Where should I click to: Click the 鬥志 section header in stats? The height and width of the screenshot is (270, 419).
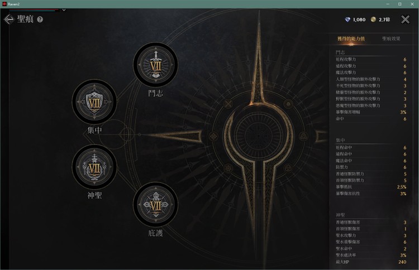340,52
